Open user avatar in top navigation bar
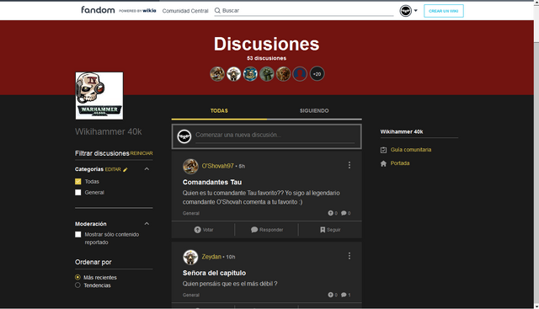539x309 pixels. pos(406,11)
